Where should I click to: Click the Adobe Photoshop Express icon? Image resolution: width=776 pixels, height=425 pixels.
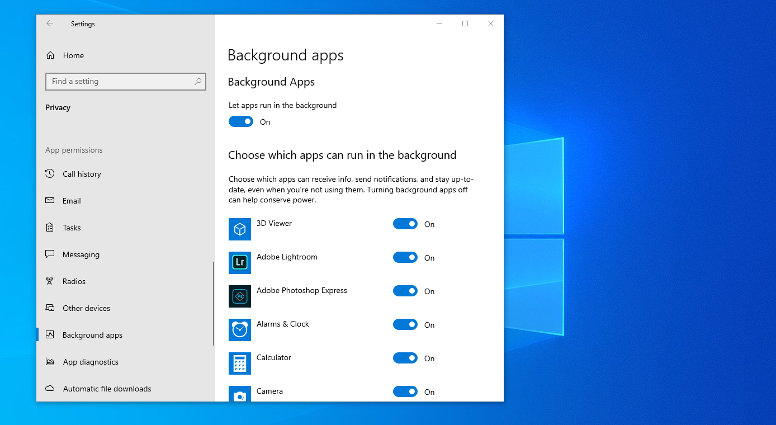[x=239, y=296]
